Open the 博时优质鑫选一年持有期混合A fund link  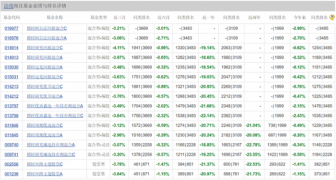click(x=55, y=106)
